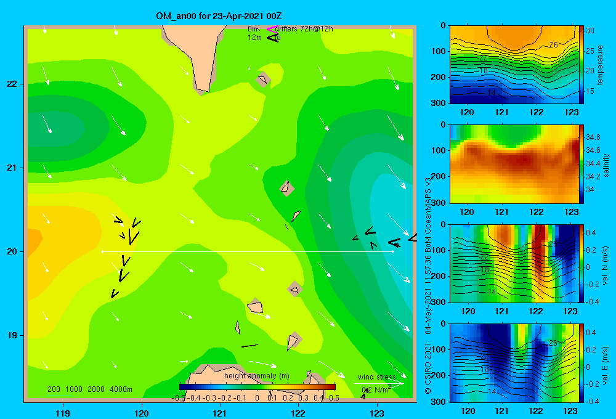Viewport: 616px width, 419px height.
Task: Click the 'height anomaly (m)' label
Action: click(x=257, y=376)
